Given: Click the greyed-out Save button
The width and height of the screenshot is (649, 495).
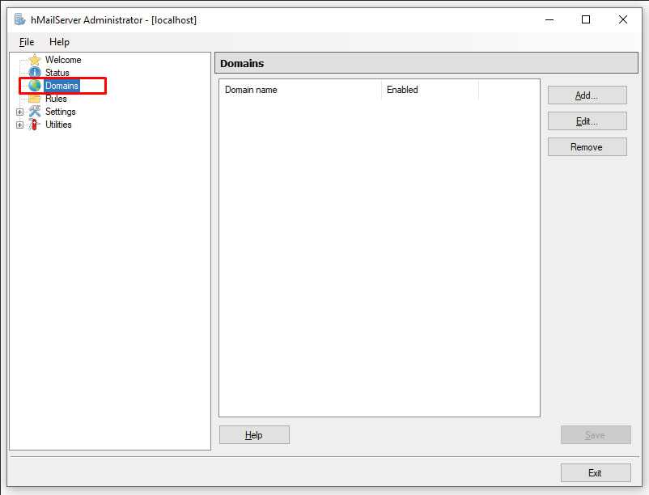Looking at the screenshot, I should coord(595,435).
